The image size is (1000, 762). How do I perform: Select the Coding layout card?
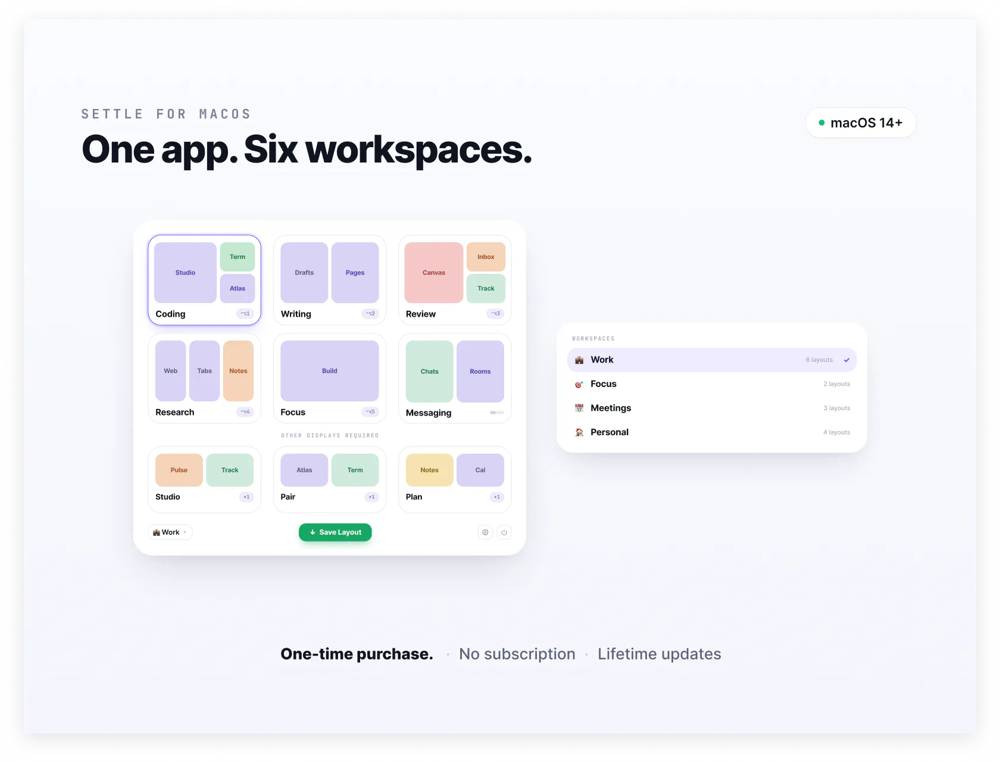click(205, 280)
